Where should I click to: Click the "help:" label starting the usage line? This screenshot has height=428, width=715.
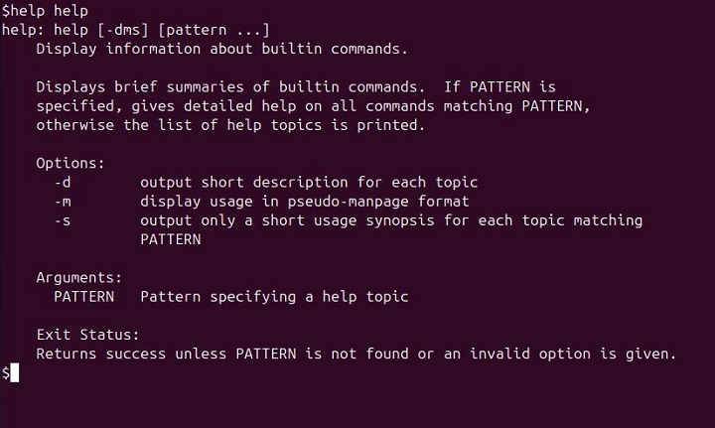click(x=20, y=30)
